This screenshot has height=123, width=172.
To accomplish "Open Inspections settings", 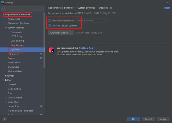I will coord(14,106).
